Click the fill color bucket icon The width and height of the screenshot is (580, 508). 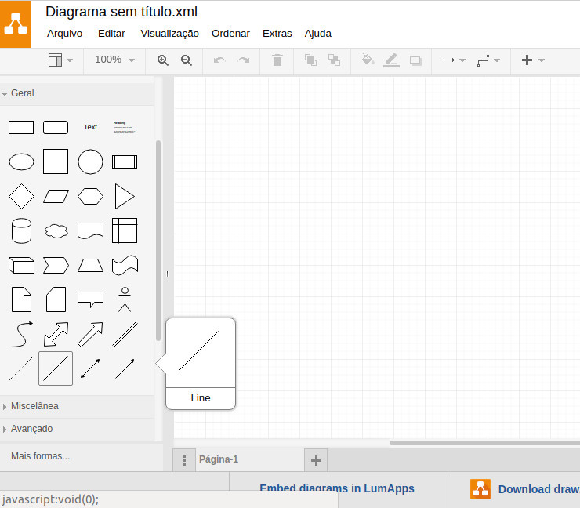point(368,60)
